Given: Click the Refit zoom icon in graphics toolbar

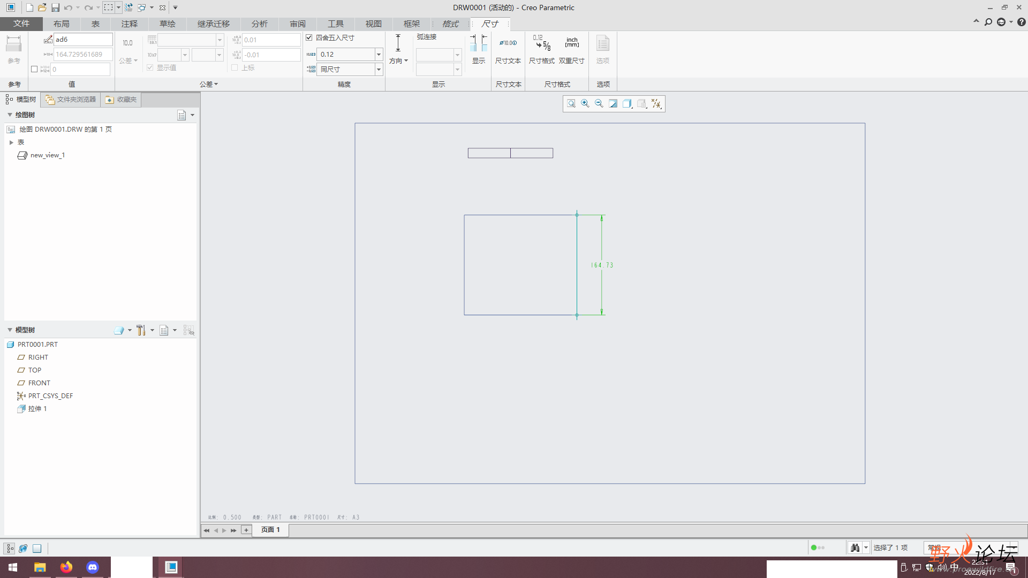Looking at the screenshot, I should (571, 104).
